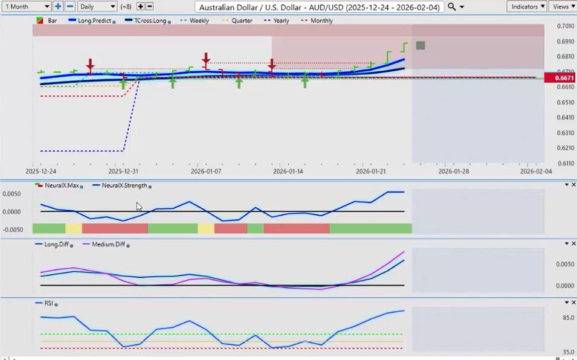Click the Bar legend color swatch
This screenshot has width=577, height=360.
tap(40, 21)
